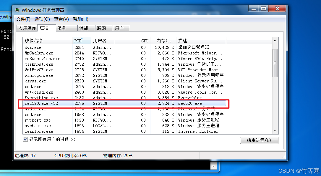Click the process list scroll up arrow
This screenshot has width=321, height=176.
(275, 41)
